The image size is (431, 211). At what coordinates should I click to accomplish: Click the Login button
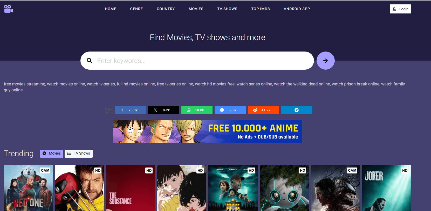point(400,9)
